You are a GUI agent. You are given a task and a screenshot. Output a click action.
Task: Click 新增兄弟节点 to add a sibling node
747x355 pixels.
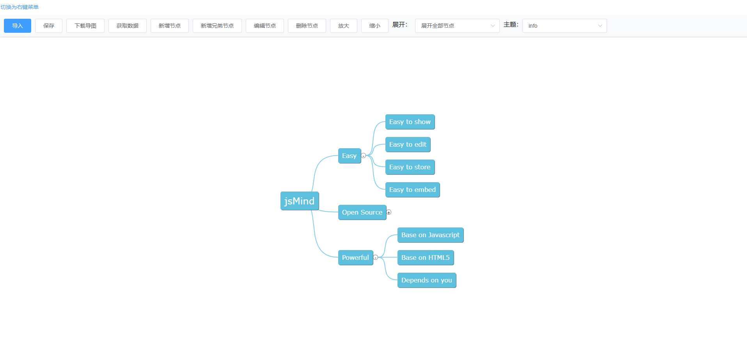(x=217, y=25)
